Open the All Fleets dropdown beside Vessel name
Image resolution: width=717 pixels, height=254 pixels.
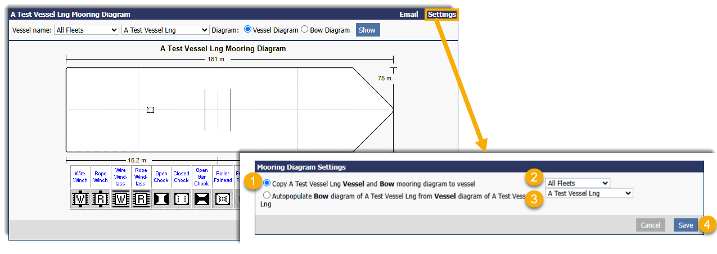click(87, 30)
